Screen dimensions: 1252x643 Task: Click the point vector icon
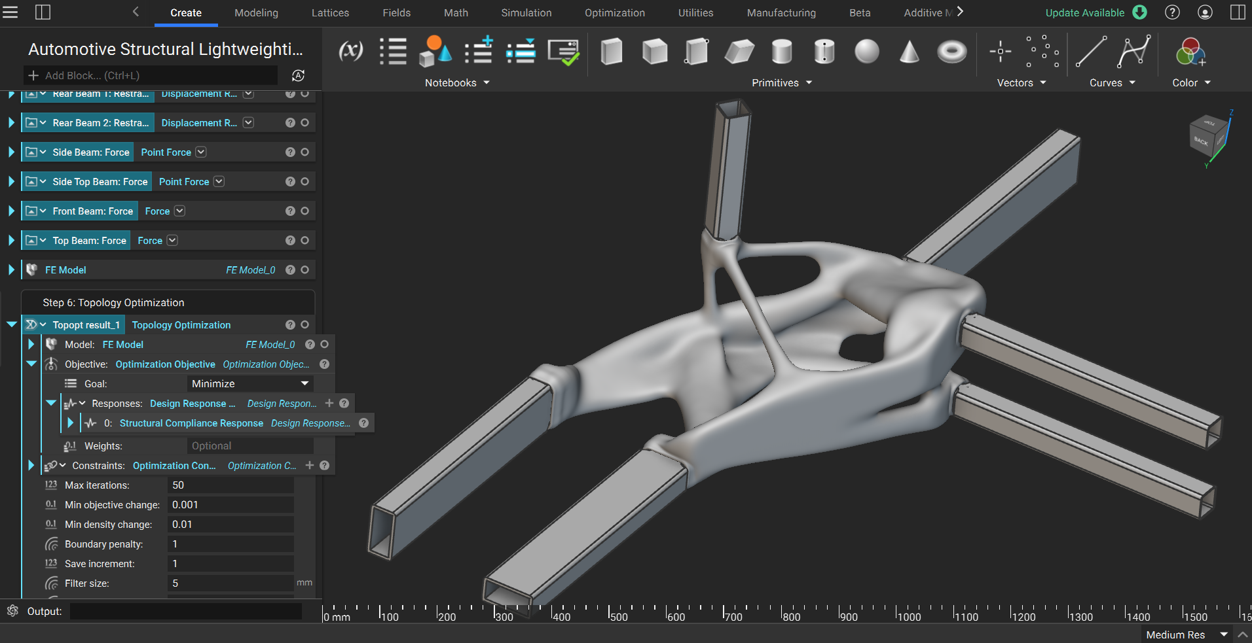pyautogui.click(x=1000, y=51)
